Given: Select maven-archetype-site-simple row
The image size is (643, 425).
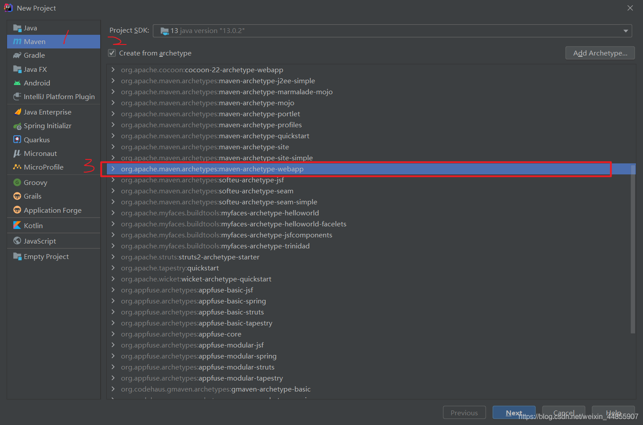Looking at the screenshot, I should click(371, 158).
